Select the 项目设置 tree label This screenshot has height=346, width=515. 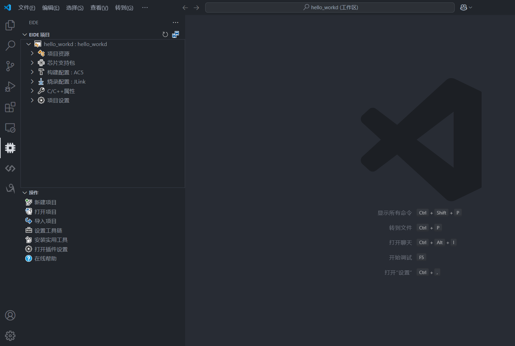coord(58,100)
